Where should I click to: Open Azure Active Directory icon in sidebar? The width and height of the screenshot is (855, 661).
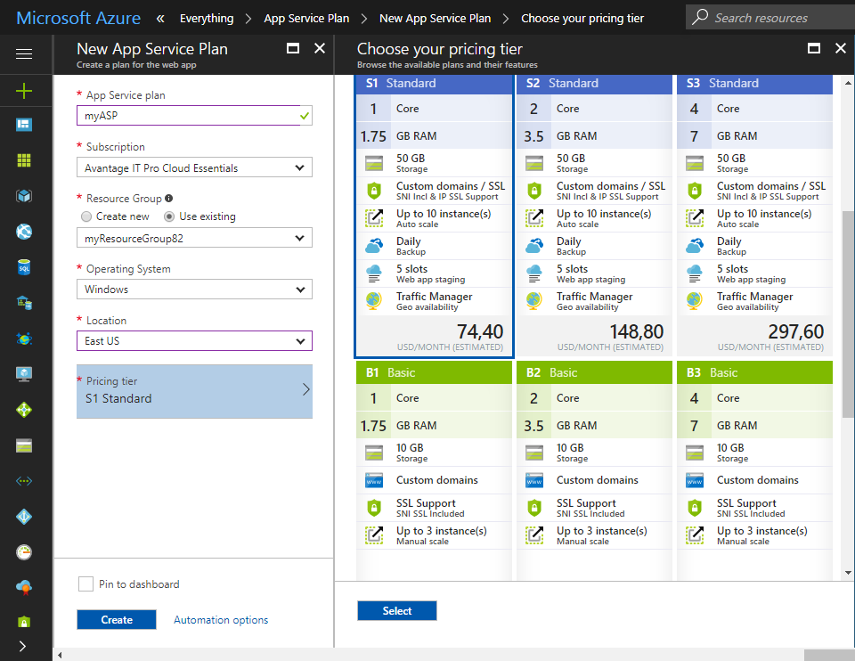[x=24, y=517]
